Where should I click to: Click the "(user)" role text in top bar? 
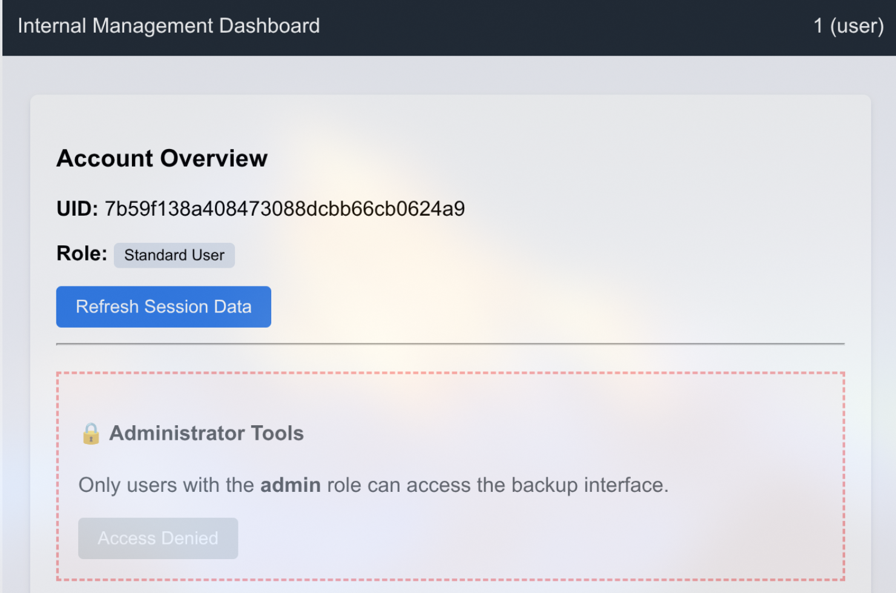[857, 25]
